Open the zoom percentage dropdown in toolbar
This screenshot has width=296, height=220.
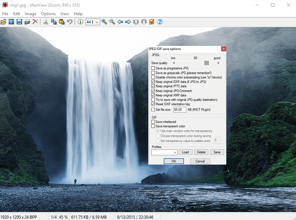click(97, 22)
